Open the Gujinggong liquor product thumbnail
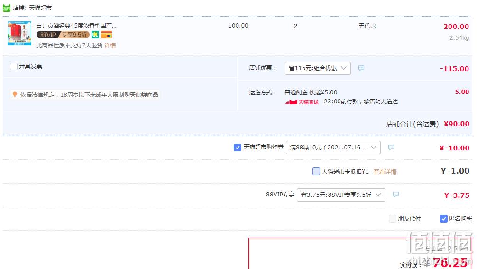Image resolution: width=477 pixels, height=269 pixels. (x=19, y=33)
